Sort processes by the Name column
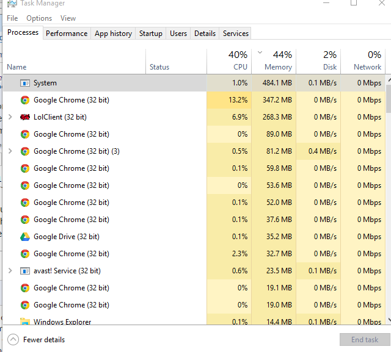This screenshot has height=352, width=391. pos(75,62)
